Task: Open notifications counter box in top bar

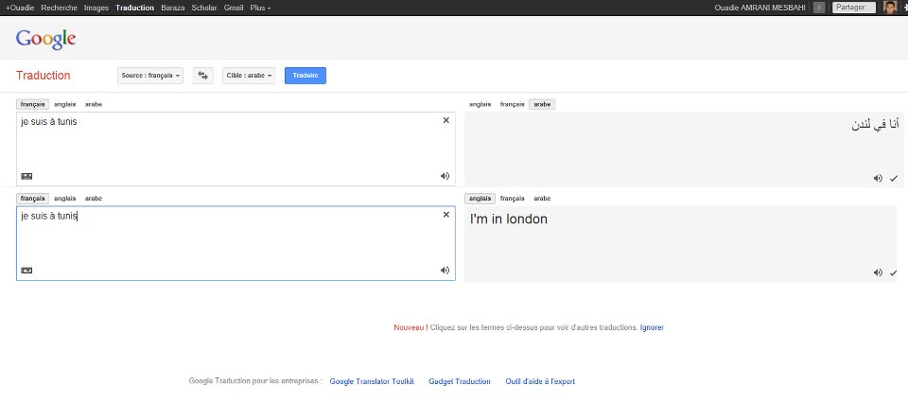Action: [x=819, y=8]
